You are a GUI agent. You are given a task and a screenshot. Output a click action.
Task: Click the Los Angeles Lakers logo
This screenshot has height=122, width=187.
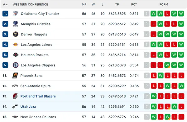click(x=16, y=45)
